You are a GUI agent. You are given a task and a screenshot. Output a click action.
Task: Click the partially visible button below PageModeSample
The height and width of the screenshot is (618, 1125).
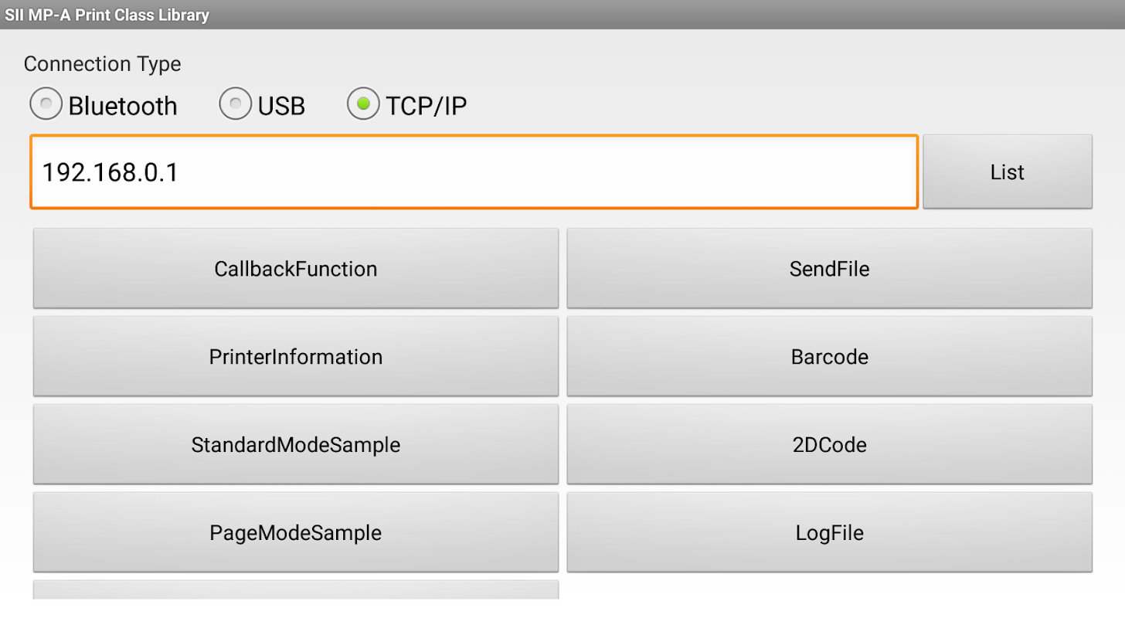pos(296,590)
